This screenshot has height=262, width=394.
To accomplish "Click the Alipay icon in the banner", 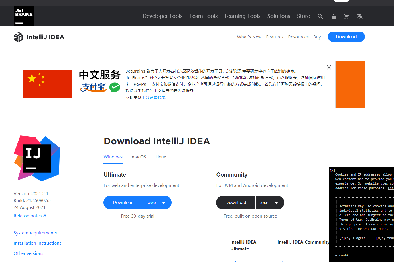I will pos(93,88).
